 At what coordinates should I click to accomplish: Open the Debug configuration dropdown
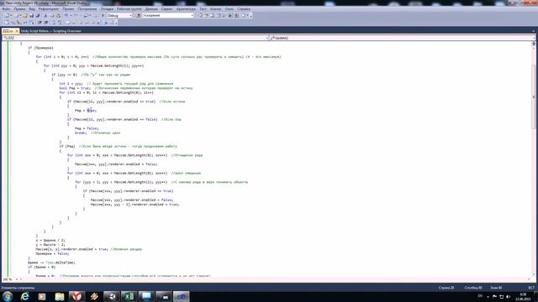pos(119,15)
